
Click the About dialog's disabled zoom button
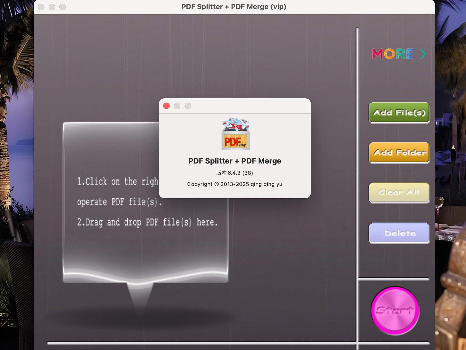coord(188,106)
